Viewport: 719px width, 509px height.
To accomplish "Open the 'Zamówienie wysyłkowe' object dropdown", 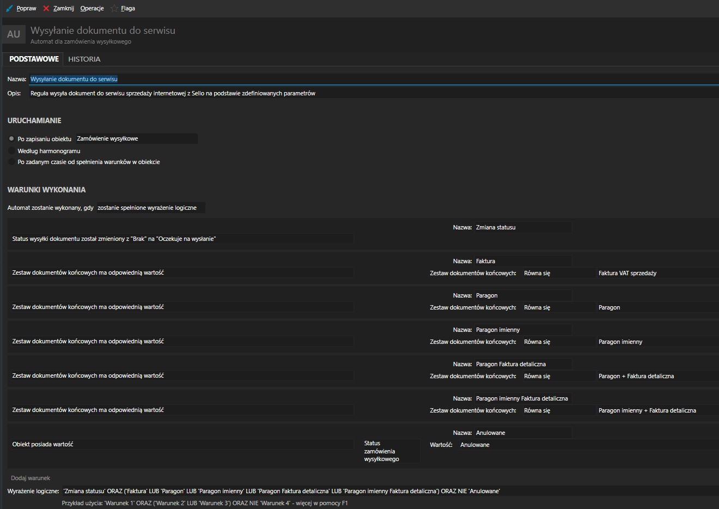I will 136,139.
